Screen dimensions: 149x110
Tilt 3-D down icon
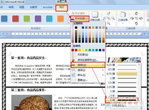(136, 24)
